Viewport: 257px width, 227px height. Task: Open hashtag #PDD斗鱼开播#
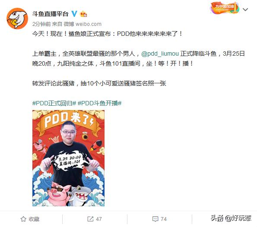(x=99, y=103)
